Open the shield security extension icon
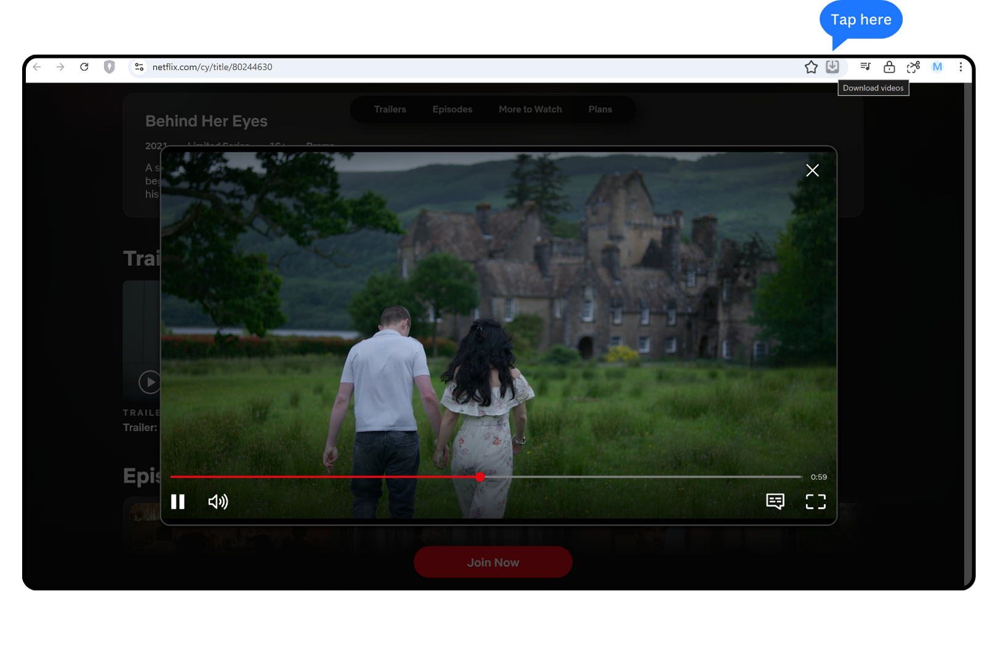 [x=109, y=67]
